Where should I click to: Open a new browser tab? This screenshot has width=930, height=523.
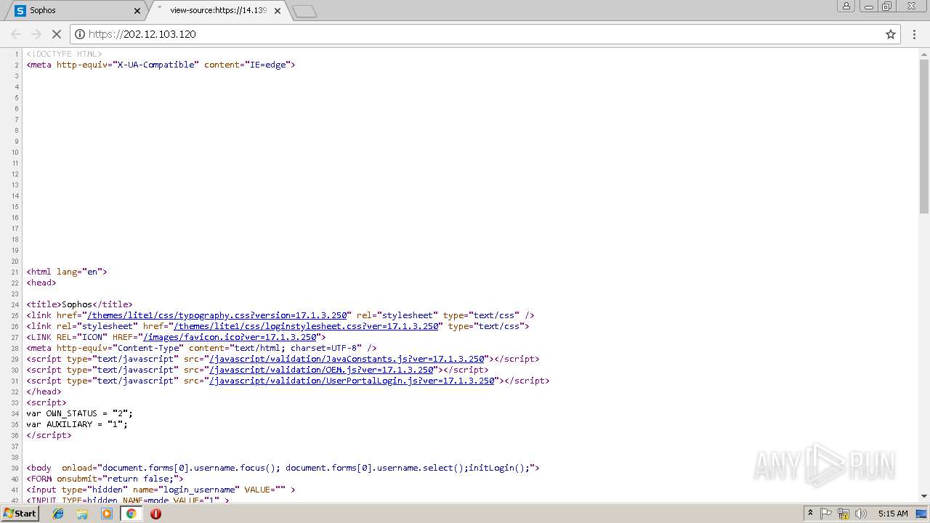[304, 11]
